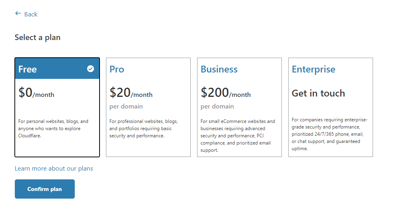
Task: Click the $20/month price
Action: [x=131, y=93]
